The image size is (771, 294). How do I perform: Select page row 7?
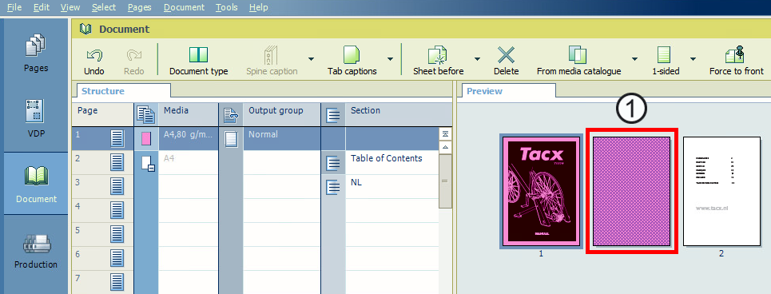coord(102,282)
